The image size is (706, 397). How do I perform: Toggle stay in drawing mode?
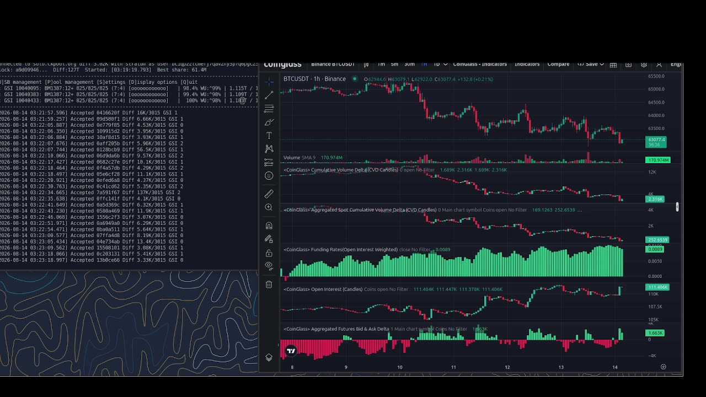point(269,239)
